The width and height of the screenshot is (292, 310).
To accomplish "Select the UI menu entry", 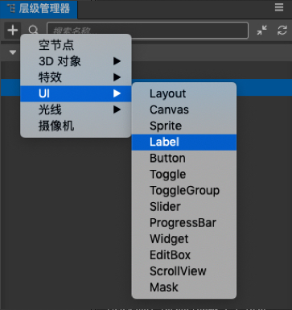I will (76, 93).
